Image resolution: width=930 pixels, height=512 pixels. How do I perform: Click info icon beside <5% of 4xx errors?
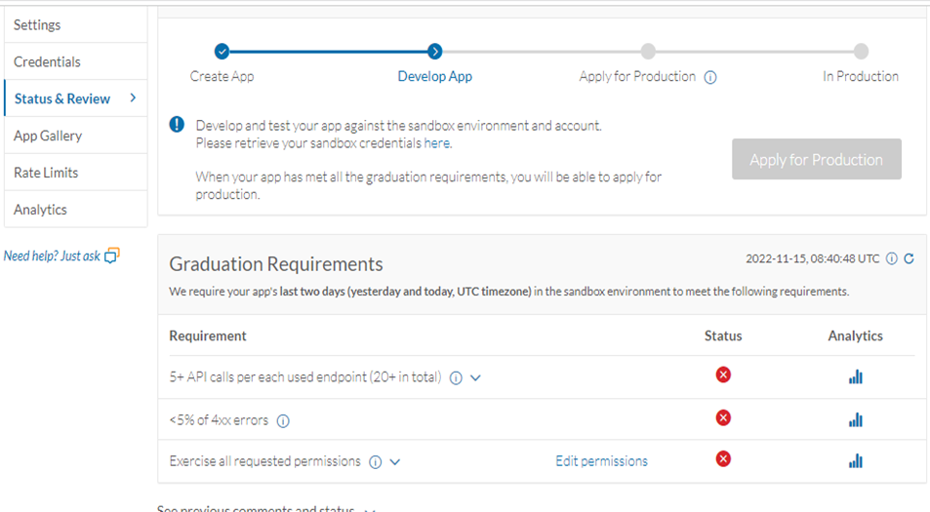click(x=283, y=421)
